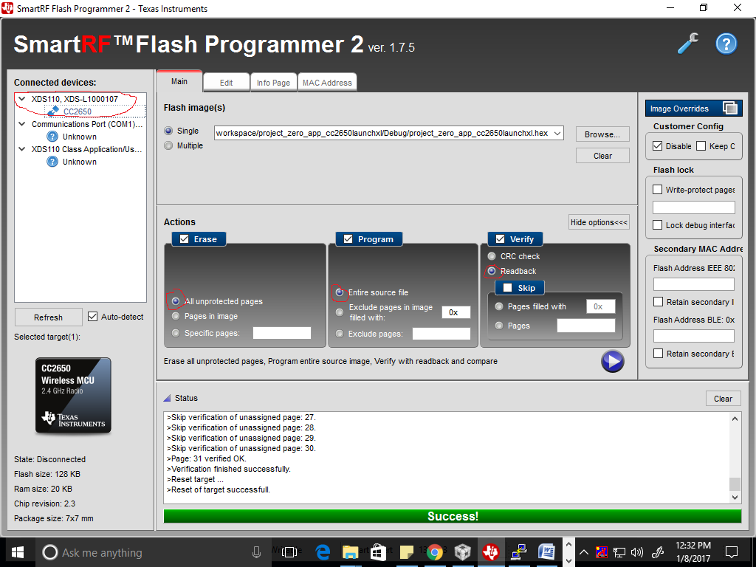Click the Specific pages input field

(x=281, y=333)
